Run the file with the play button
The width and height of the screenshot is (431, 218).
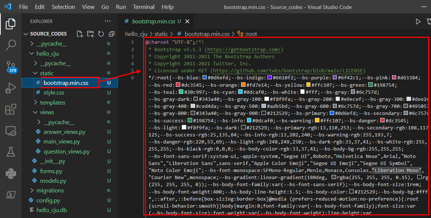(x=418, y=22)
